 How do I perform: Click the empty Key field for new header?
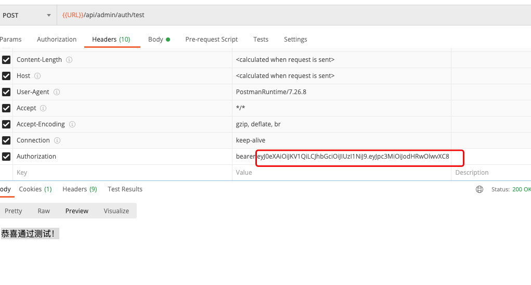point(120,173)
